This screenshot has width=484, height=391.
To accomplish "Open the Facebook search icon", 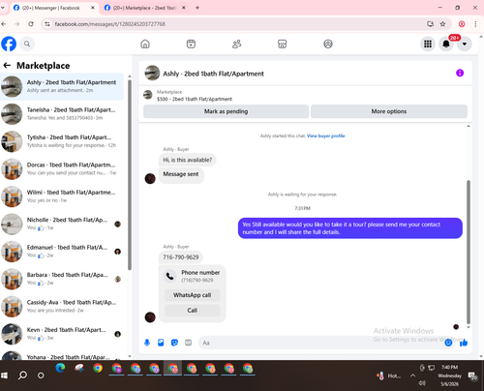I will tap(27, 44).
